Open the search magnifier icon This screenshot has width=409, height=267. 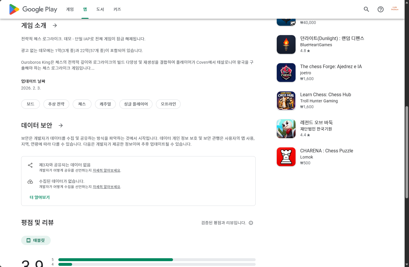click(366, 9)
